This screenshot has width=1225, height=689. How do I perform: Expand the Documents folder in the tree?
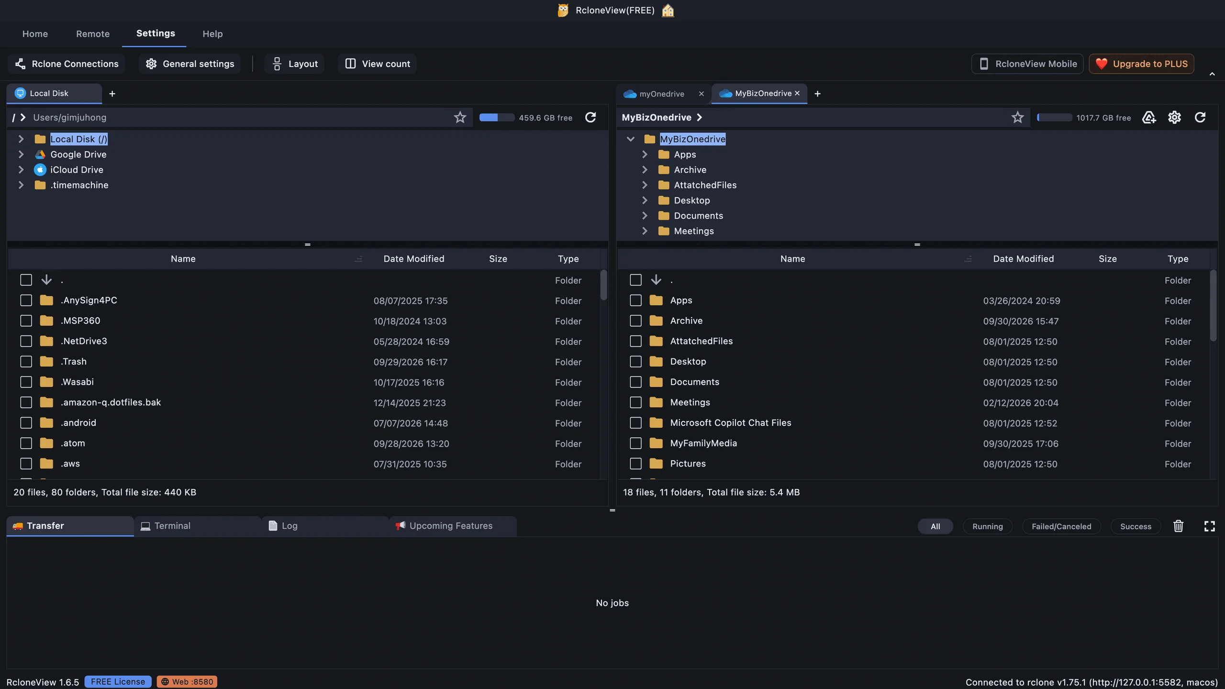pyautogui.click(x=645, y=216)
